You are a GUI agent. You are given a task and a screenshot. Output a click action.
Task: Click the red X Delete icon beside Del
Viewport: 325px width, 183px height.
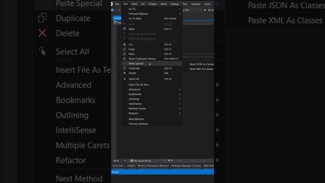tap(124, 73)
